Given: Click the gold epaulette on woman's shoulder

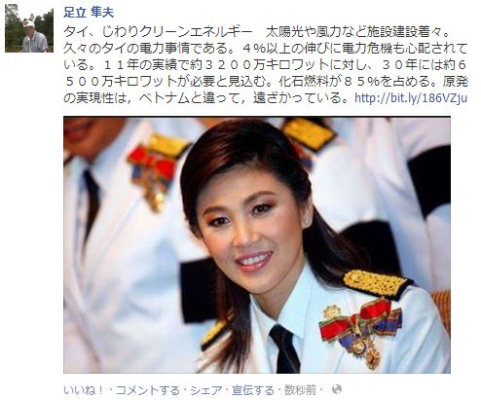Looking at the screenshot, I should point(377,284).
